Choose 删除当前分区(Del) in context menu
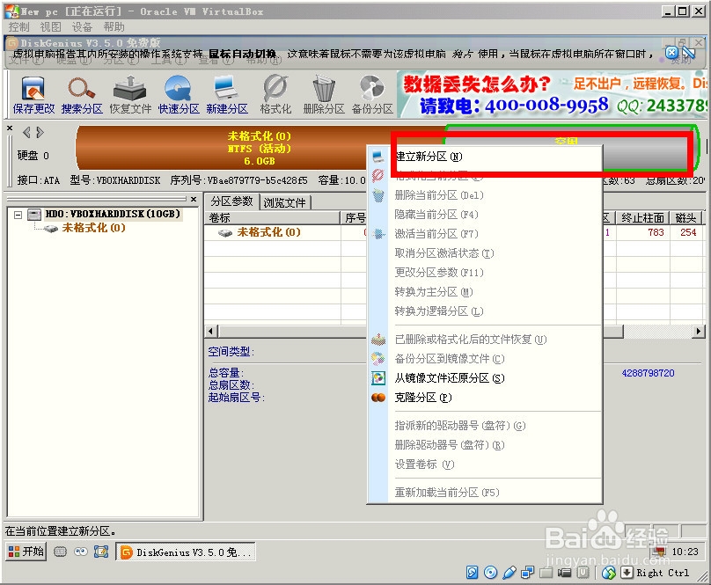This screenshot has width=711, height=585. [485, 195]
